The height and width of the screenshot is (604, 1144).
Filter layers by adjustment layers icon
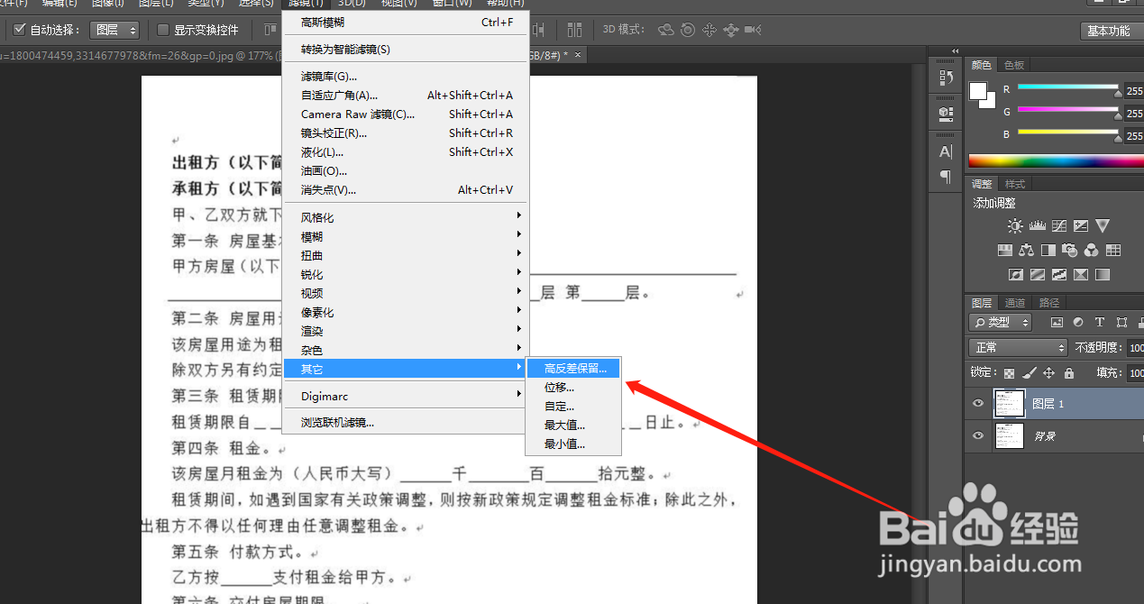(x=1079, y=322)
